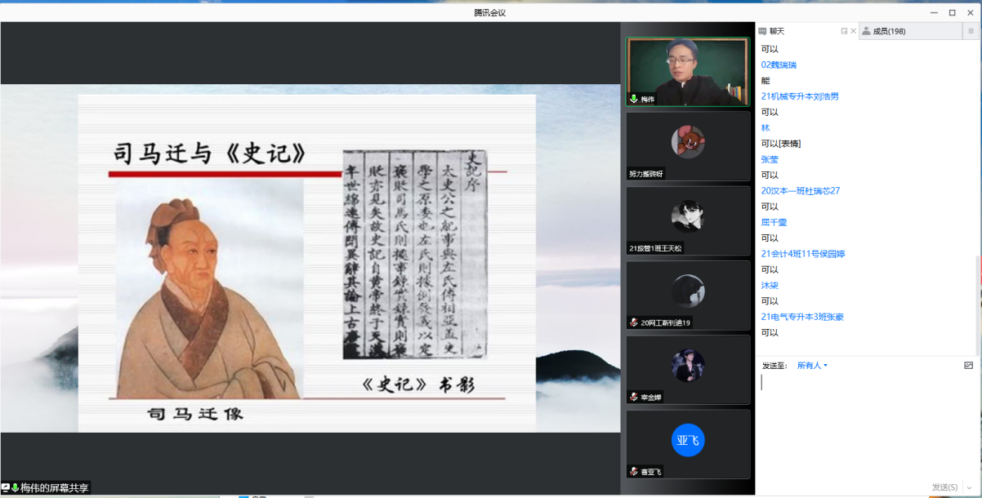The height and width of the screenshot is (498, 982).
Task: Click the green microphone icon on 梅伟's video
Action: (633, 100)
